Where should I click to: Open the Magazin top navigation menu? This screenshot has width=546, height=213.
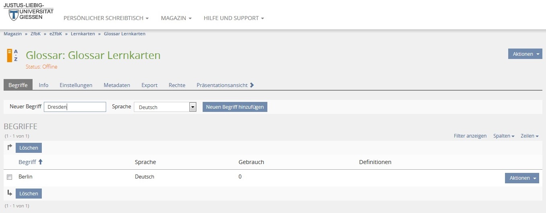tap(176, 18)
